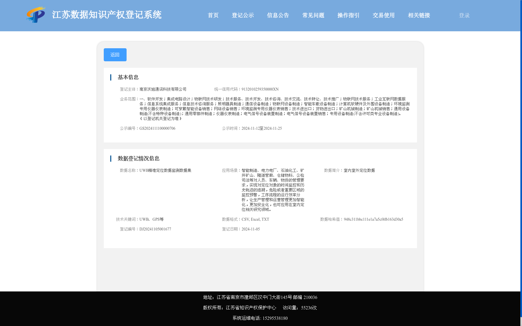Image resolution: width=522 pixels, height=326 pixels.
Task: Open 操作指引 navigation item
Action: coord(348,15)
